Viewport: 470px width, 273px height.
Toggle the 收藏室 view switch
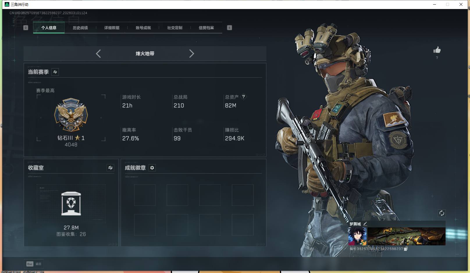[110, 168]
